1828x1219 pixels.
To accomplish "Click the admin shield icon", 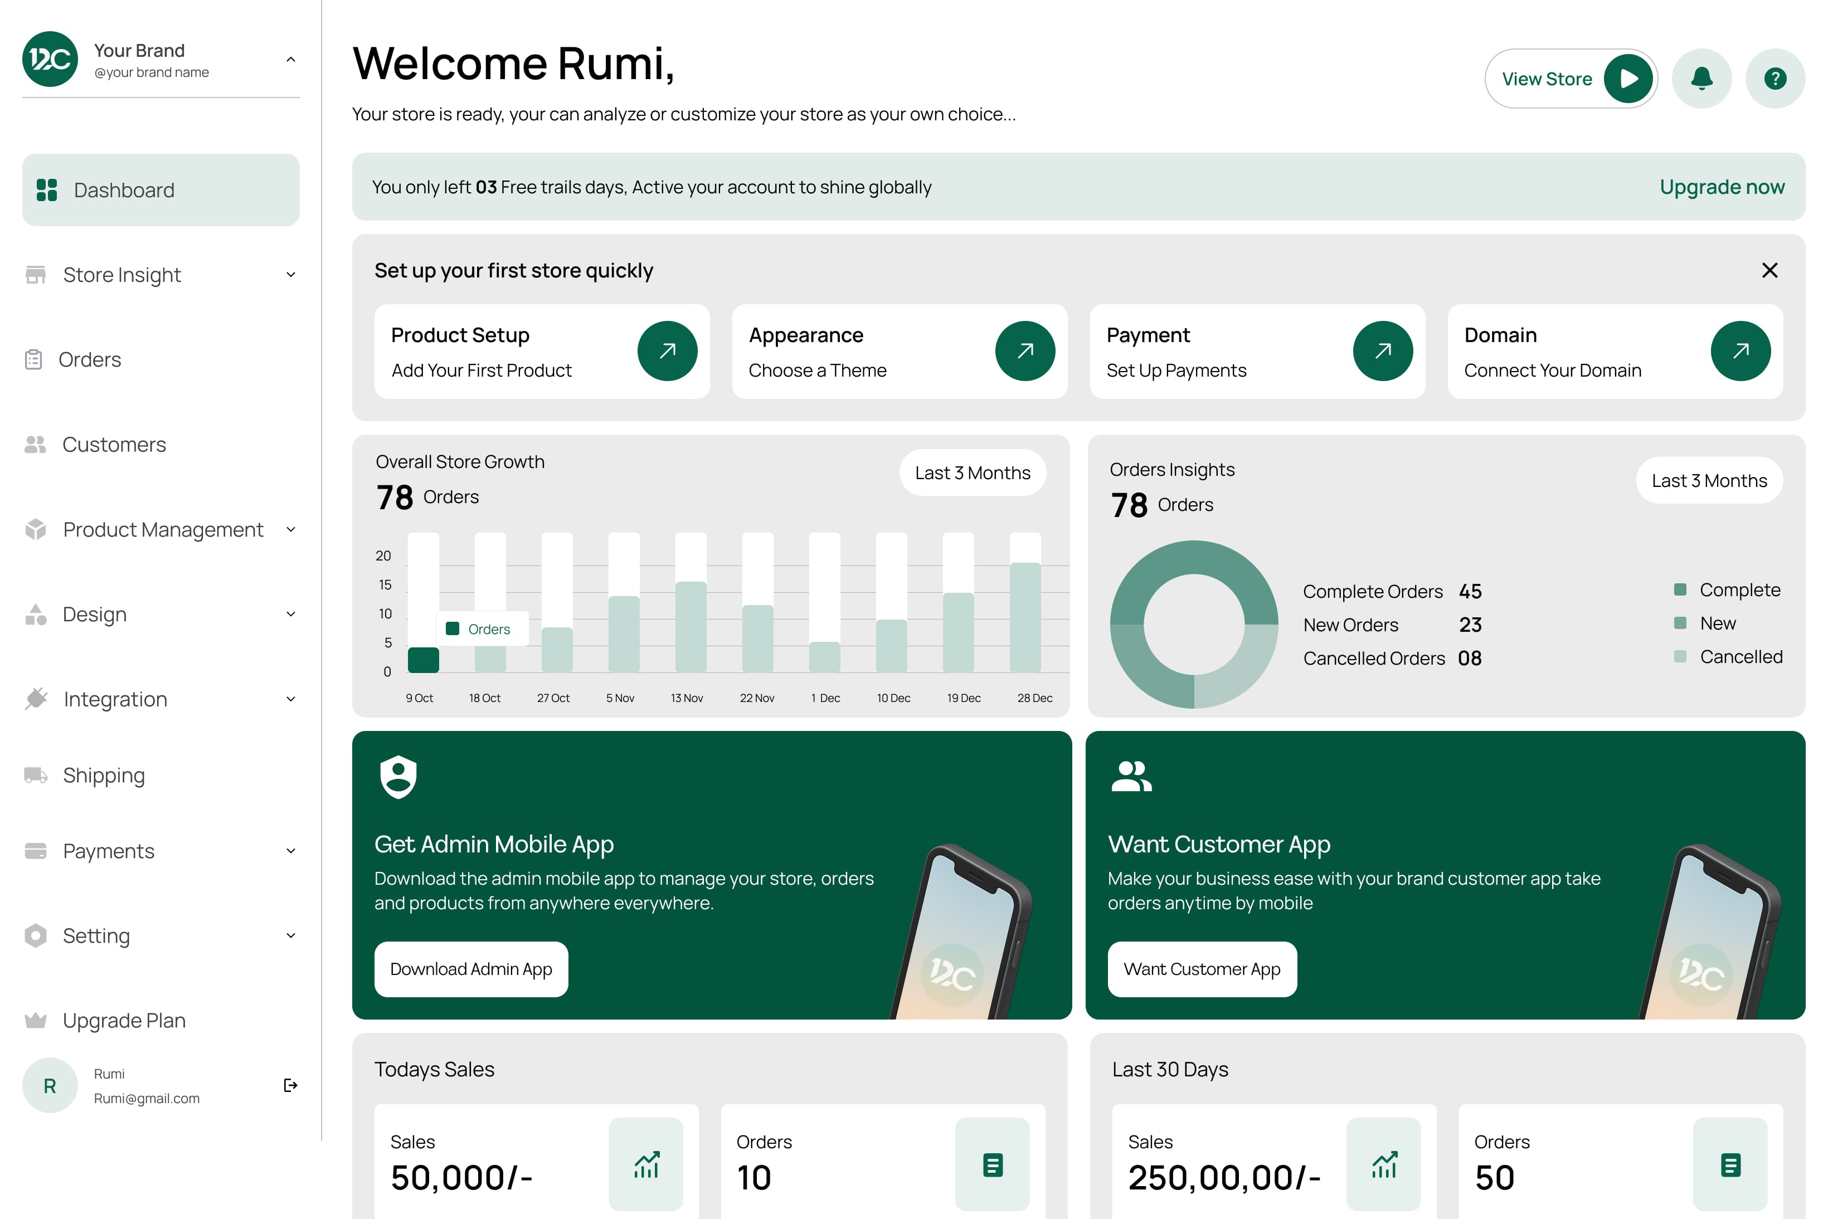I will click(x=398, y=777).
